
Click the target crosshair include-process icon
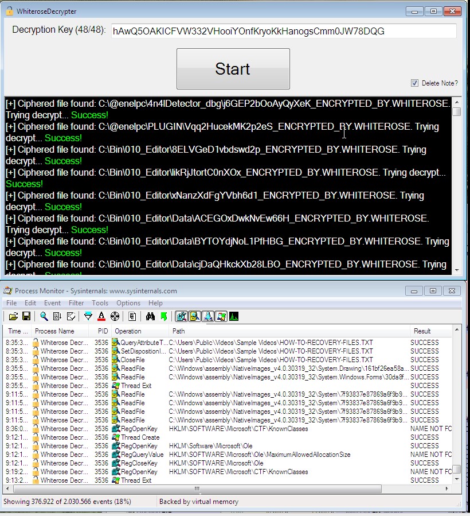115,317
